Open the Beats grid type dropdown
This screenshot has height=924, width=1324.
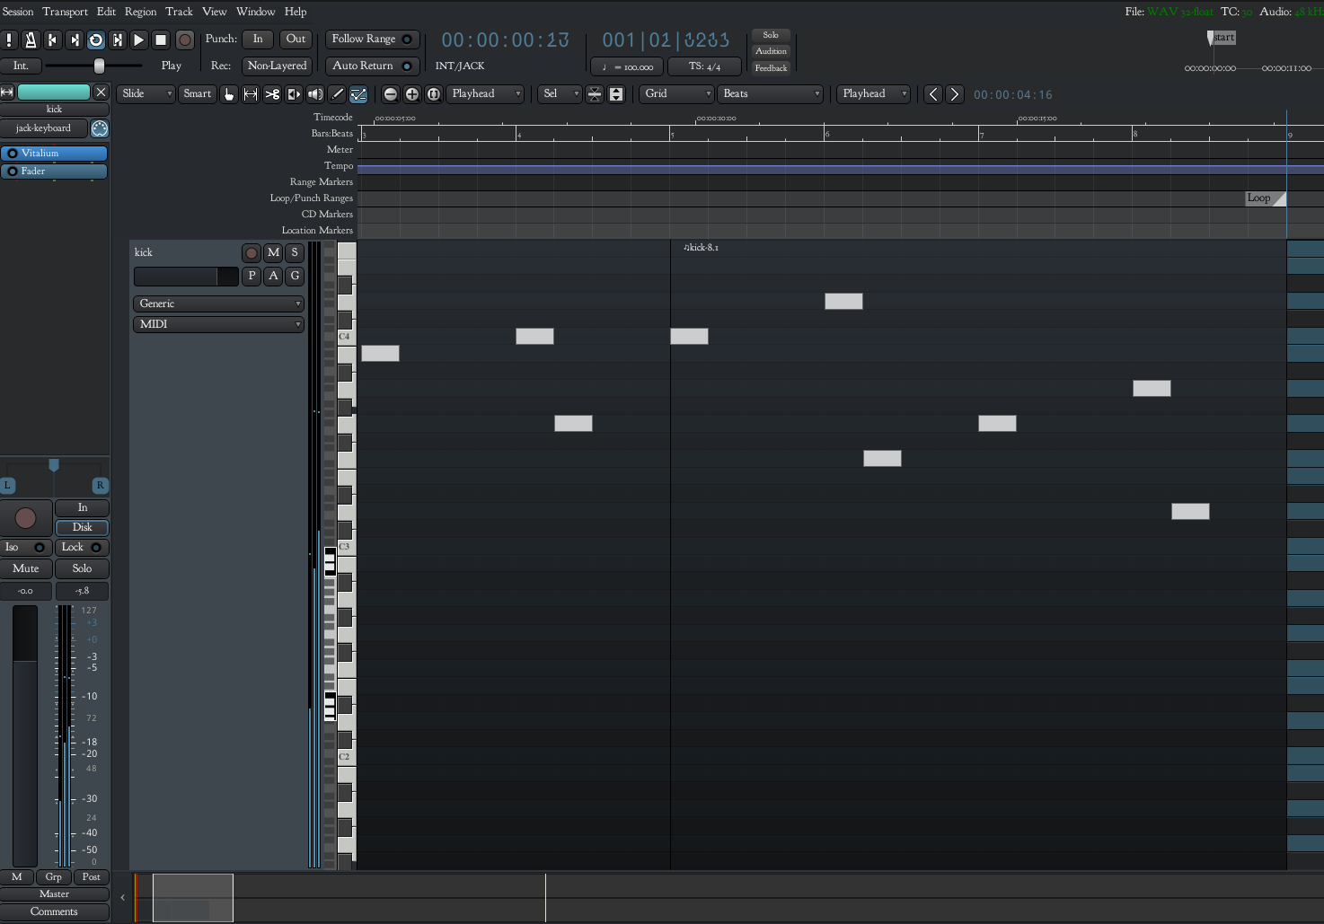(x=770, y=93)
